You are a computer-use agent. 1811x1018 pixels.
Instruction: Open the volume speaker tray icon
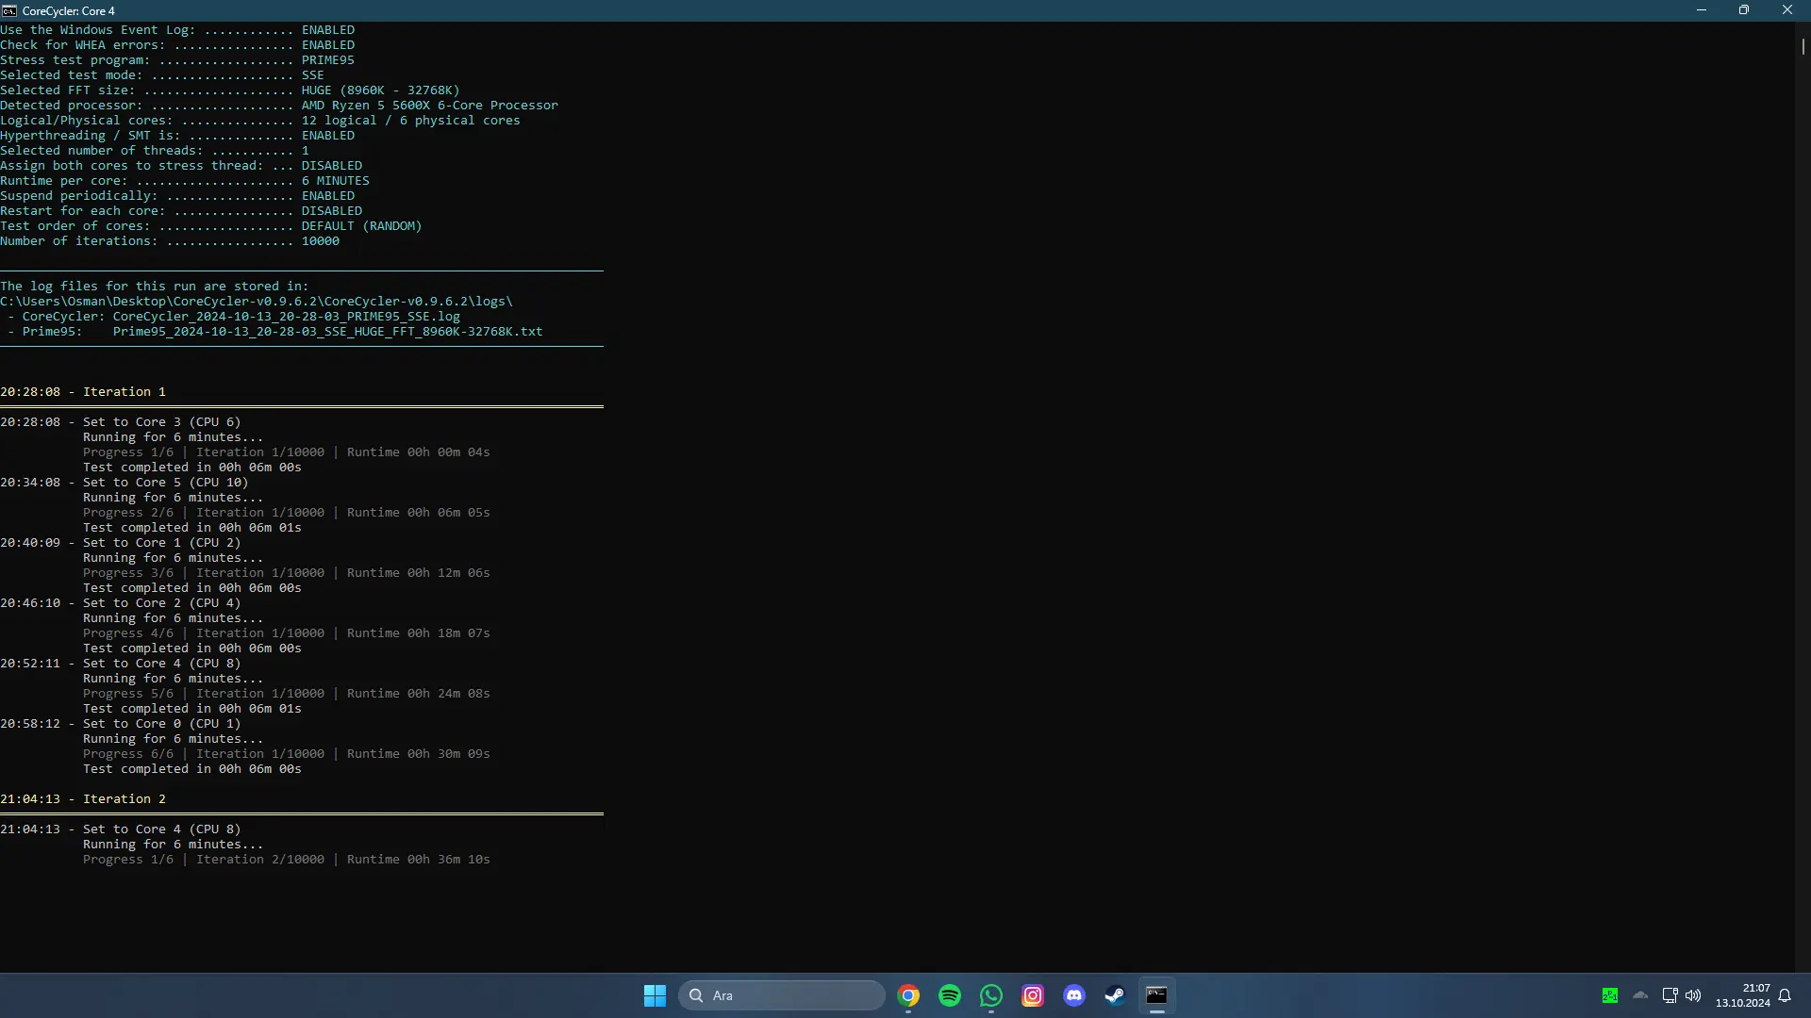pos(1693,995)
